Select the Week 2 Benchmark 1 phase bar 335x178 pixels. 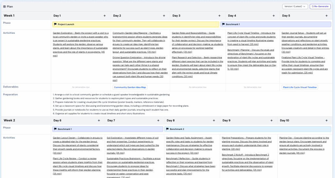coord(108,129)
